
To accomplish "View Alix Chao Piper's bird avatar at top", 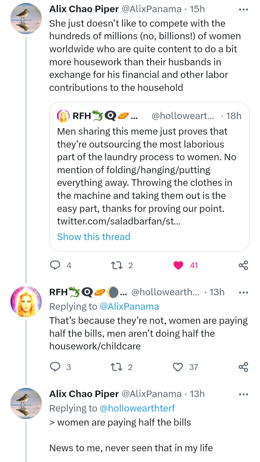I will click(x=26, y=19).
